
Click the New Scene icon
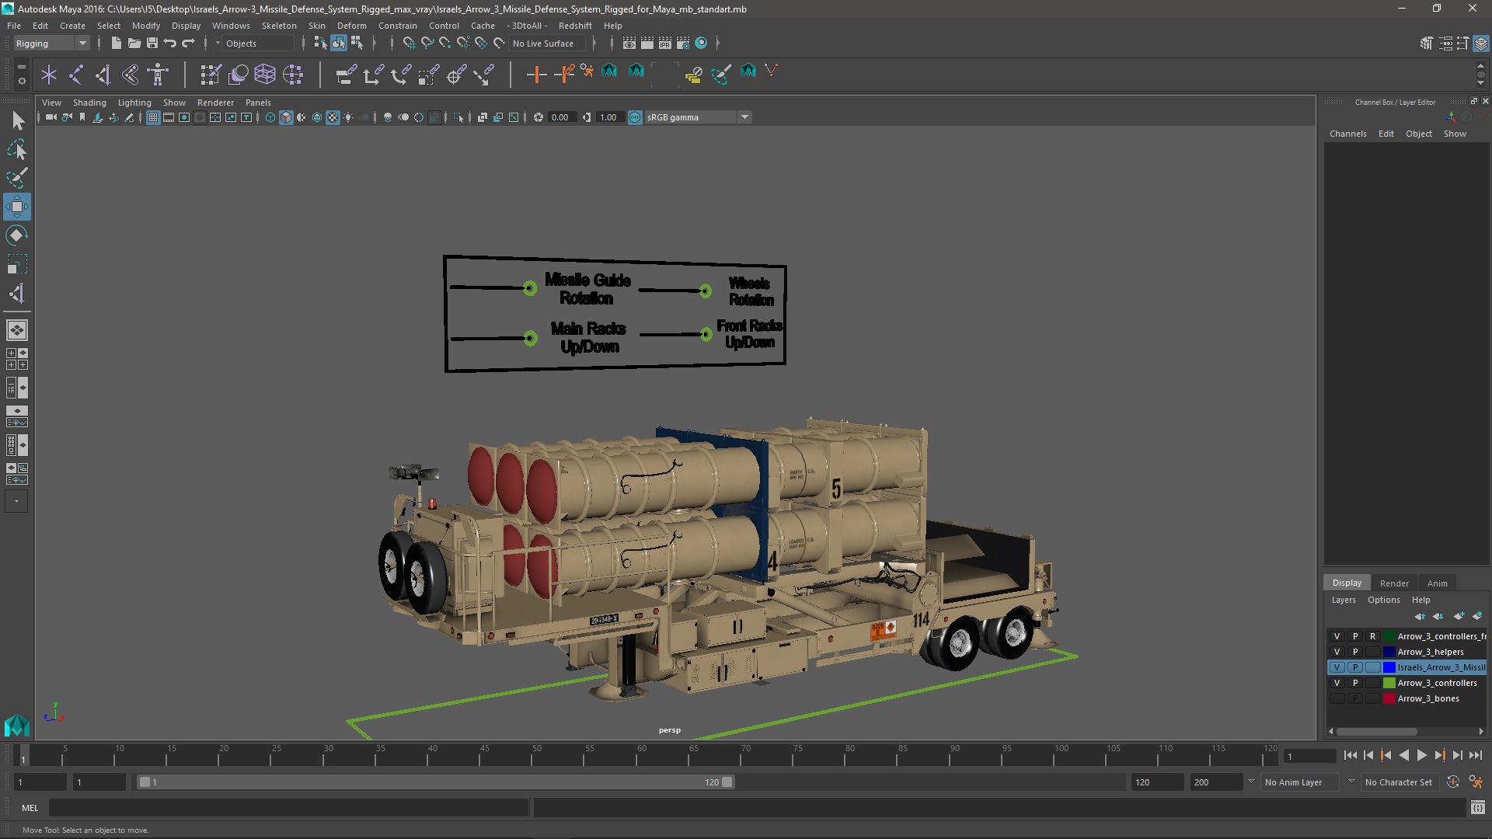pyautogui.click(x=116, y=44)
